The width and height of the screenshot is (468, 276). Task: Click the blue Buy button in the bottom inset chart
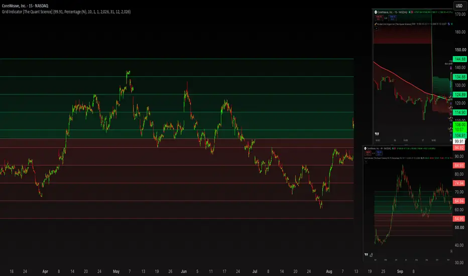(x=379, y=153)
